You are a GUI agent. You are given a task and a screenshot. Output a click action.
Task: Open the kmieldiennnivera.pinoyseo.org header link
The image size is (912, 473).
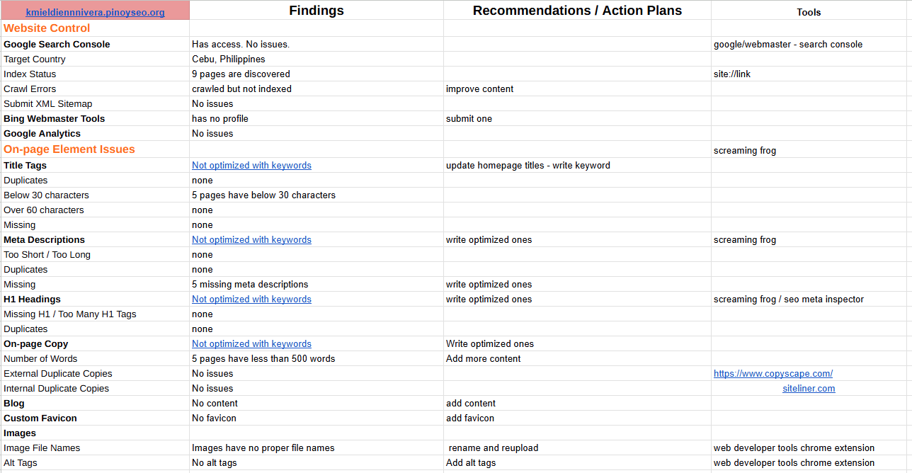[95, 13]
